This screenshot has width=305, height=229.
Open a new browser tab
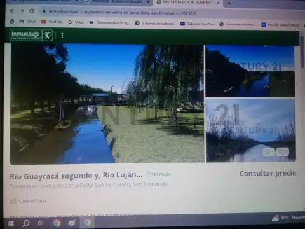(x=229, y=3)
